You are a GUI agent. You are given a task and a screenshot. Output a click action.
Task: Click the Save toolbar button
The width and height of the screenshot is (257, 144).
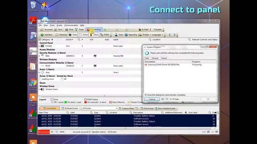click(x=58, y=30)
